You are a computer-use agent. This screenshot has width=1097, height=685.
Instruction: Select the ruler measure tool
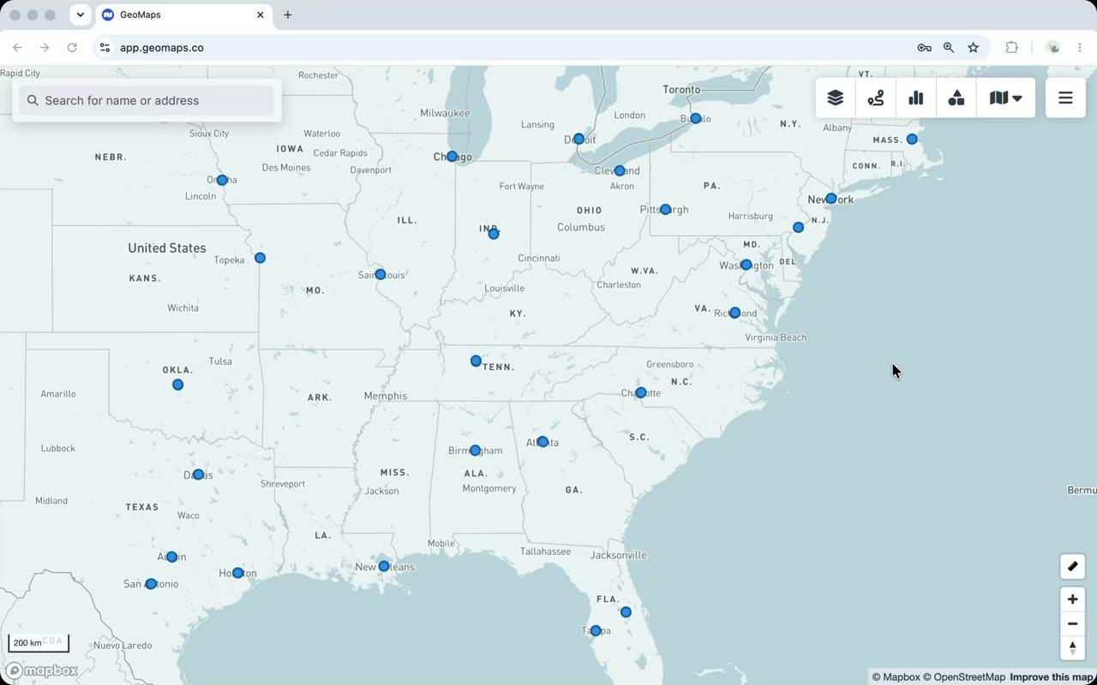tap(1072, 566)
